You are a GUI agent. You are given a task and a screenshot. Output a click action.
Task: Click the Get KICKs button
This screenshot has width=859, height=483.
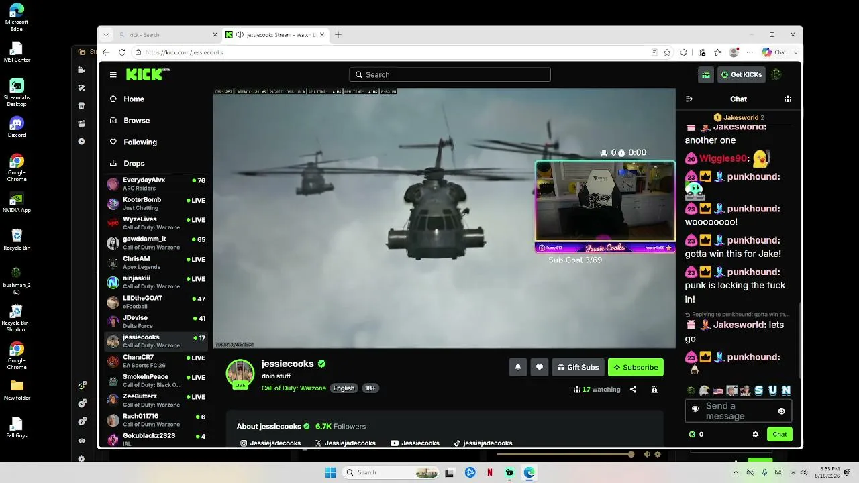pyautogui.click(x=742, y=74)
